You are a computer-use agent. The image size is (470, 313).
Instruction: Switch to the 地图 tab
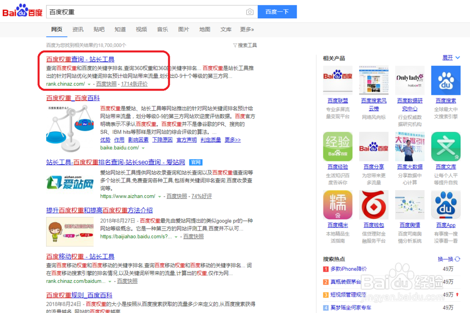[205, 29]
